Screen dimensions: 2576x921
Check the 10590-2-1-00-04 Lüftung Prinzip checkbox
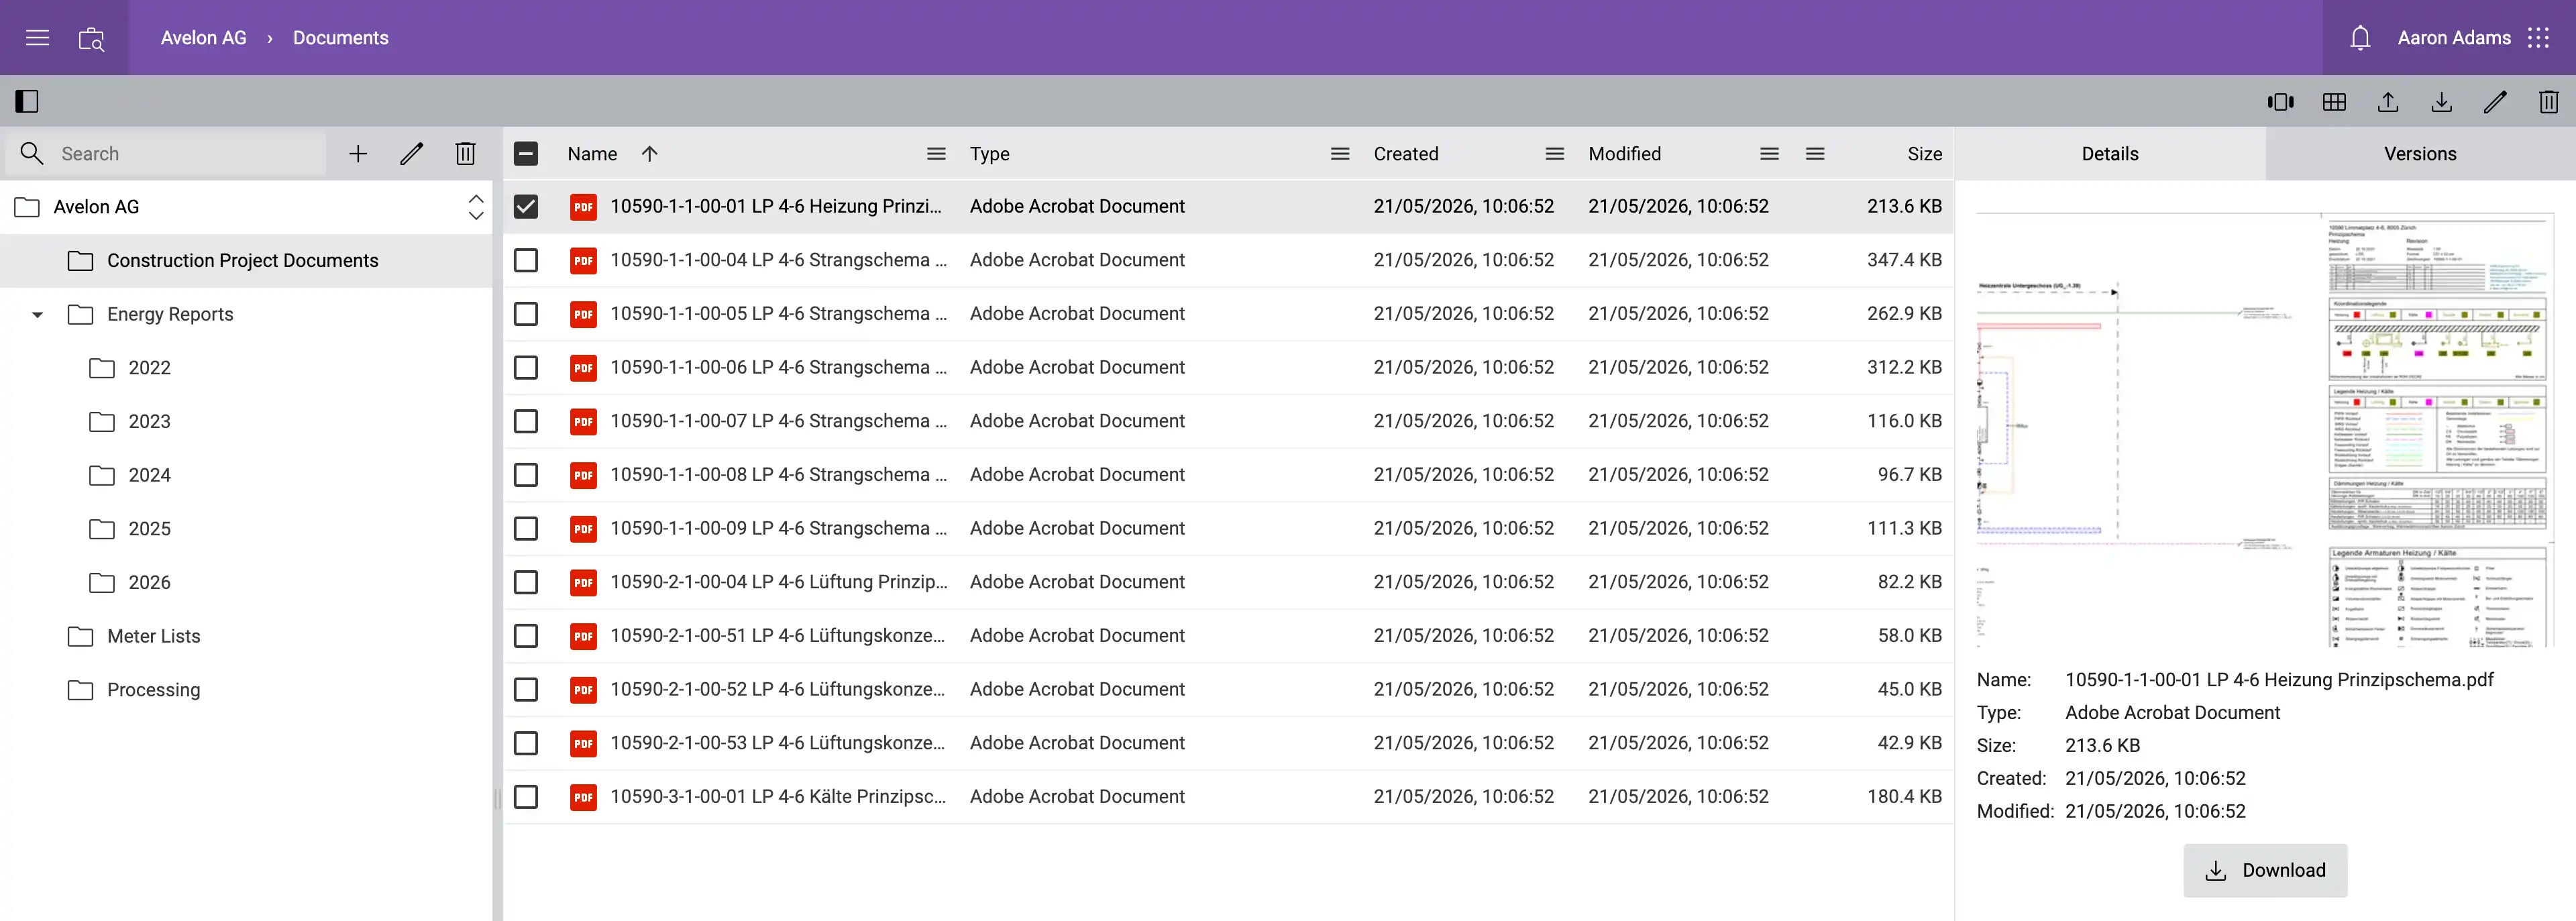pos(526,582)
